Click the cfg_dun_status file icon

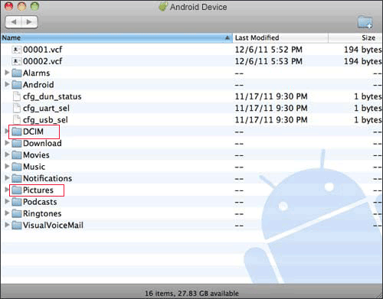click(17, 96)
